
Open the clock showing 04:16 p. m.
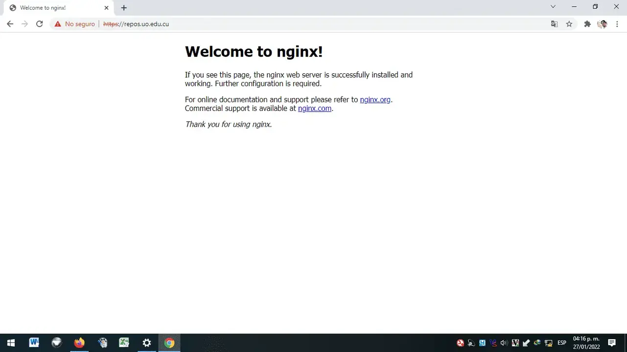586,343
